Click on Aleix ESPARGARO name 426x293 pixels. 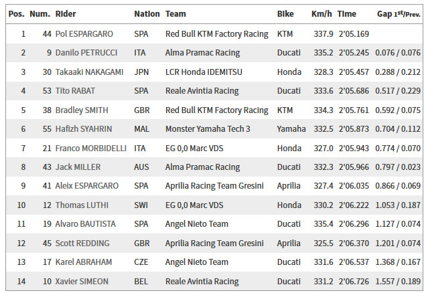86,186
